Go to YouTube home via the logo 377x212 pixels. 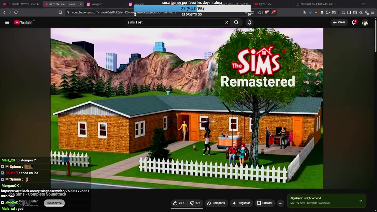(23, 22)
